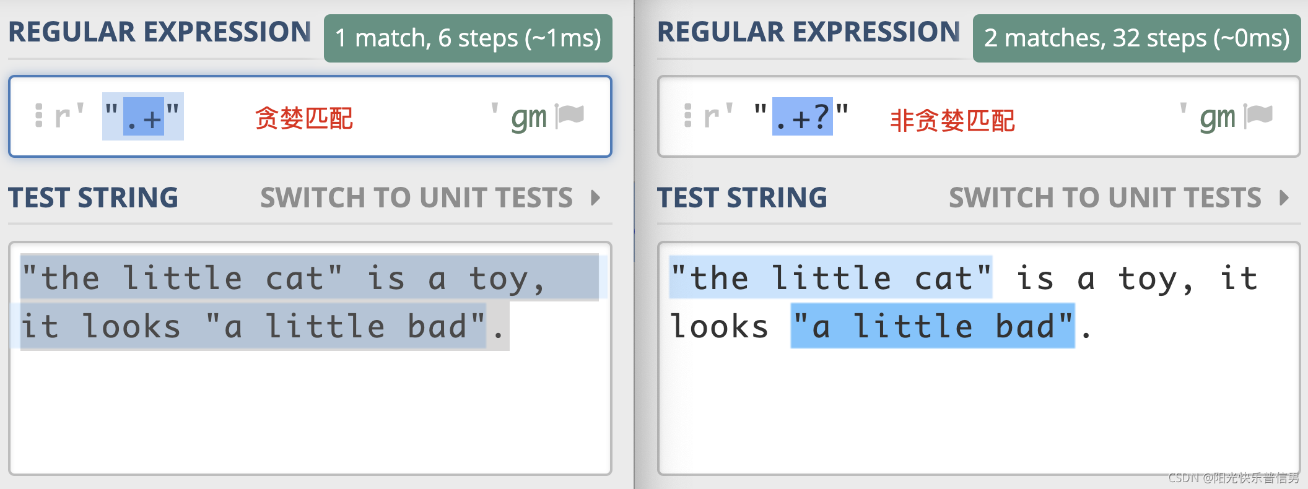This screenshot has width=1308, height=489.
Task: Click highlighted match "the little cat" on right
Action: [x=831, y=277]
